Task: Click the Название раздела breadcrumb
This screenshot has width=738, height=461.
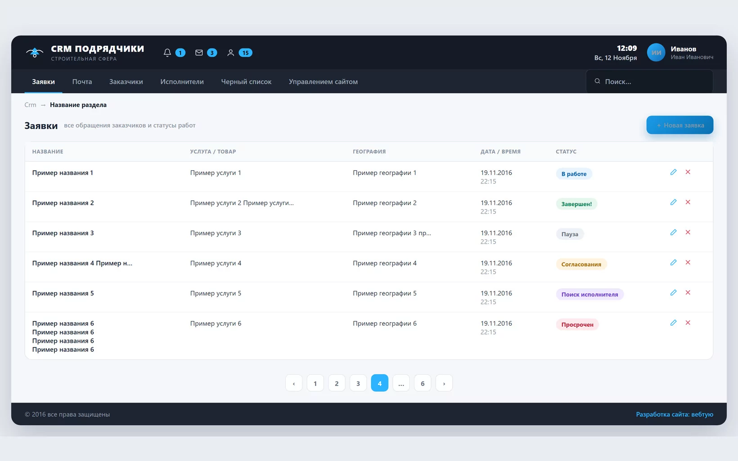Action: [78, 105]
